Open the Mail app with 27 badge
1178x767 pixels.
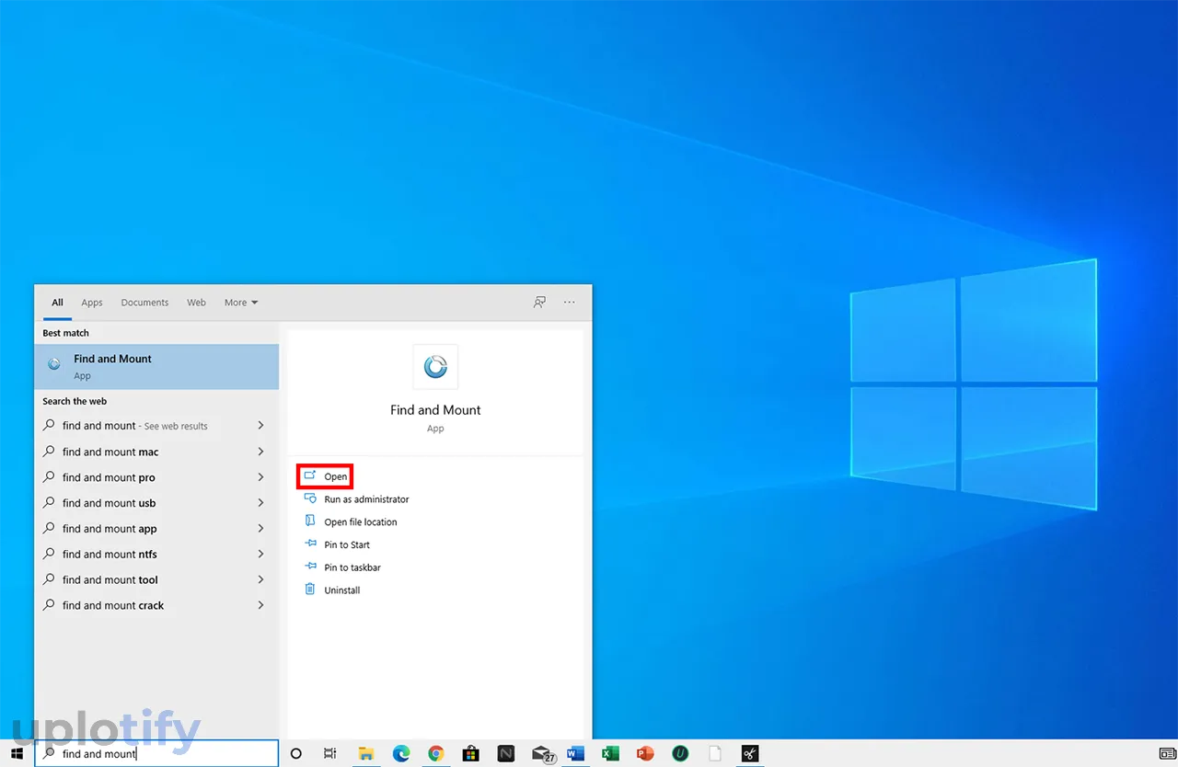[x=542, y=754]
